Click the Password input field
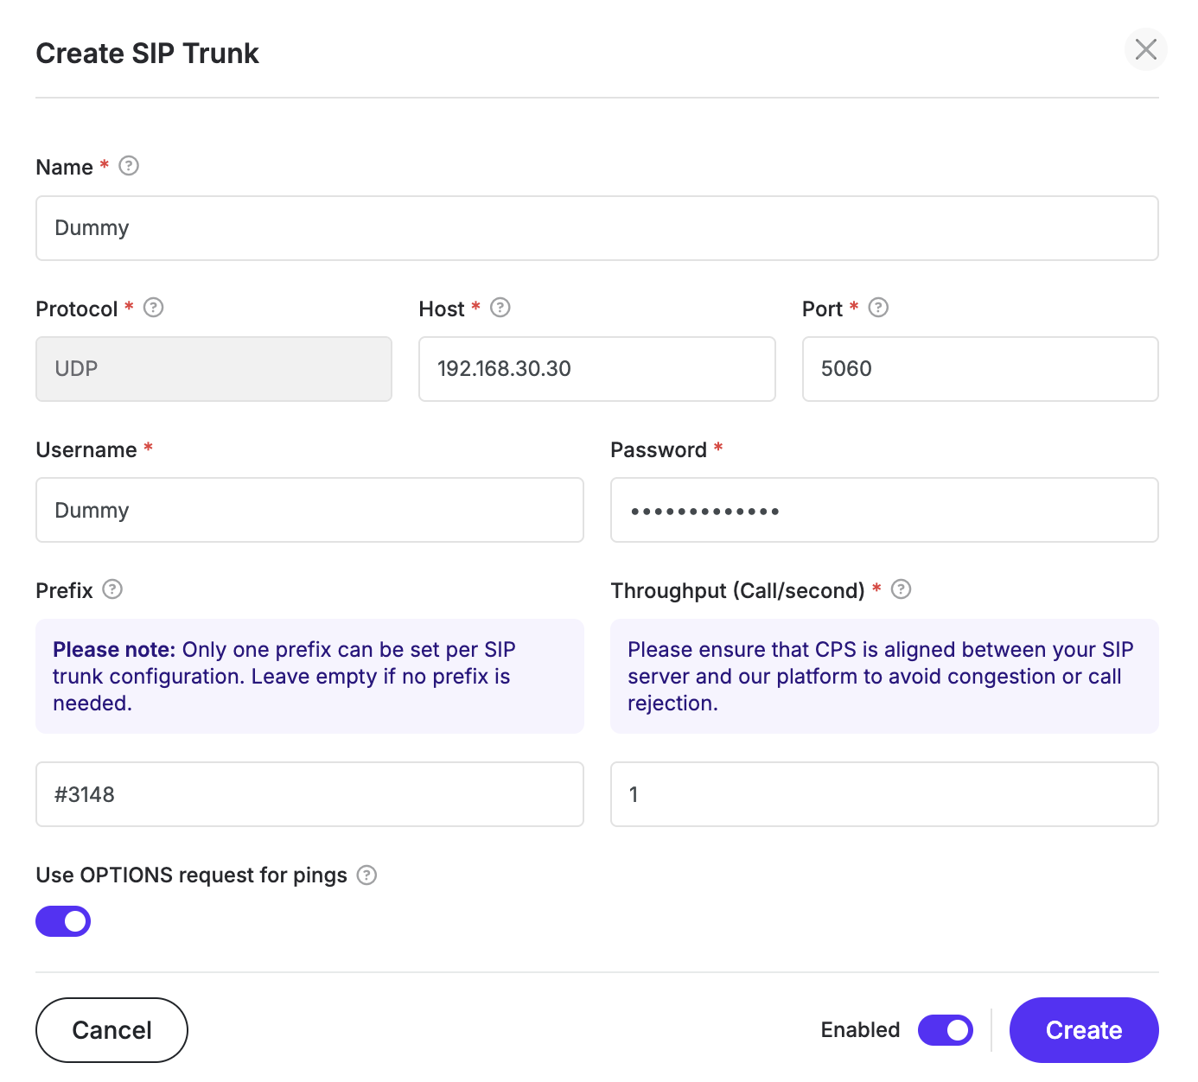 coord(883,510)
